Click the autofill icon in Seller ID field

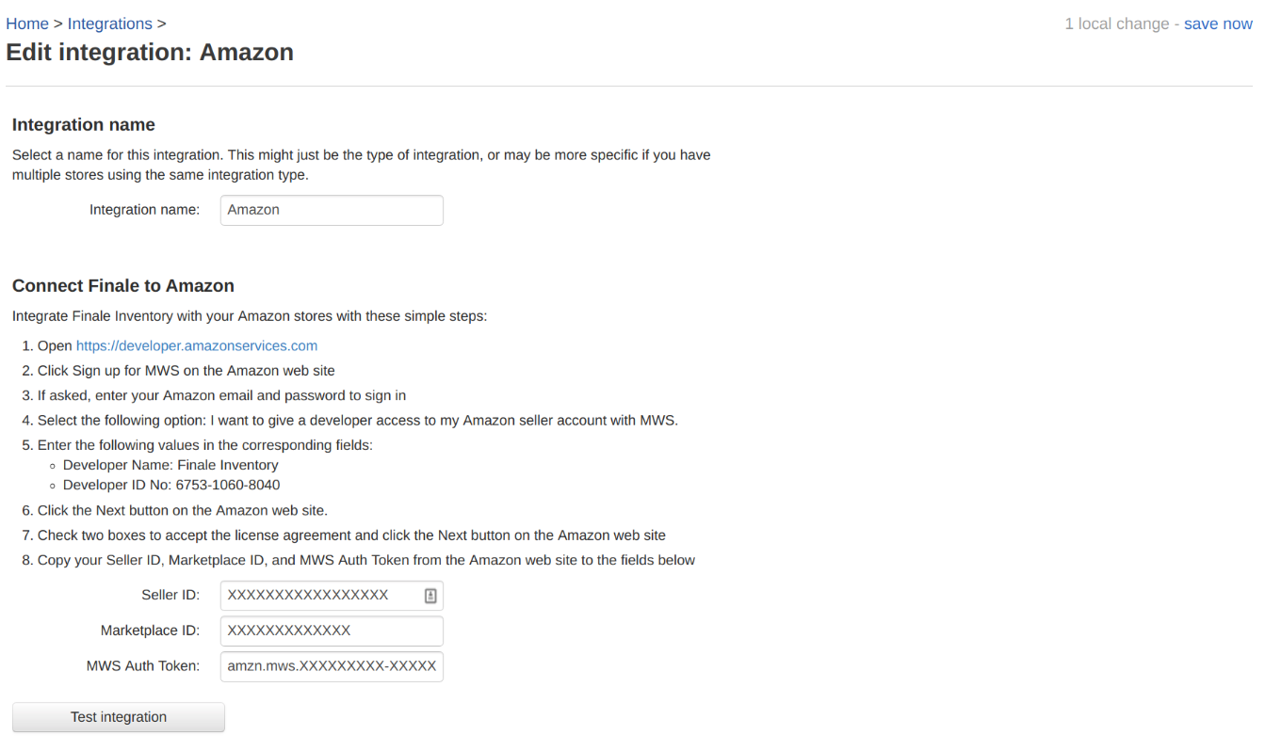[x=430, y=596]
